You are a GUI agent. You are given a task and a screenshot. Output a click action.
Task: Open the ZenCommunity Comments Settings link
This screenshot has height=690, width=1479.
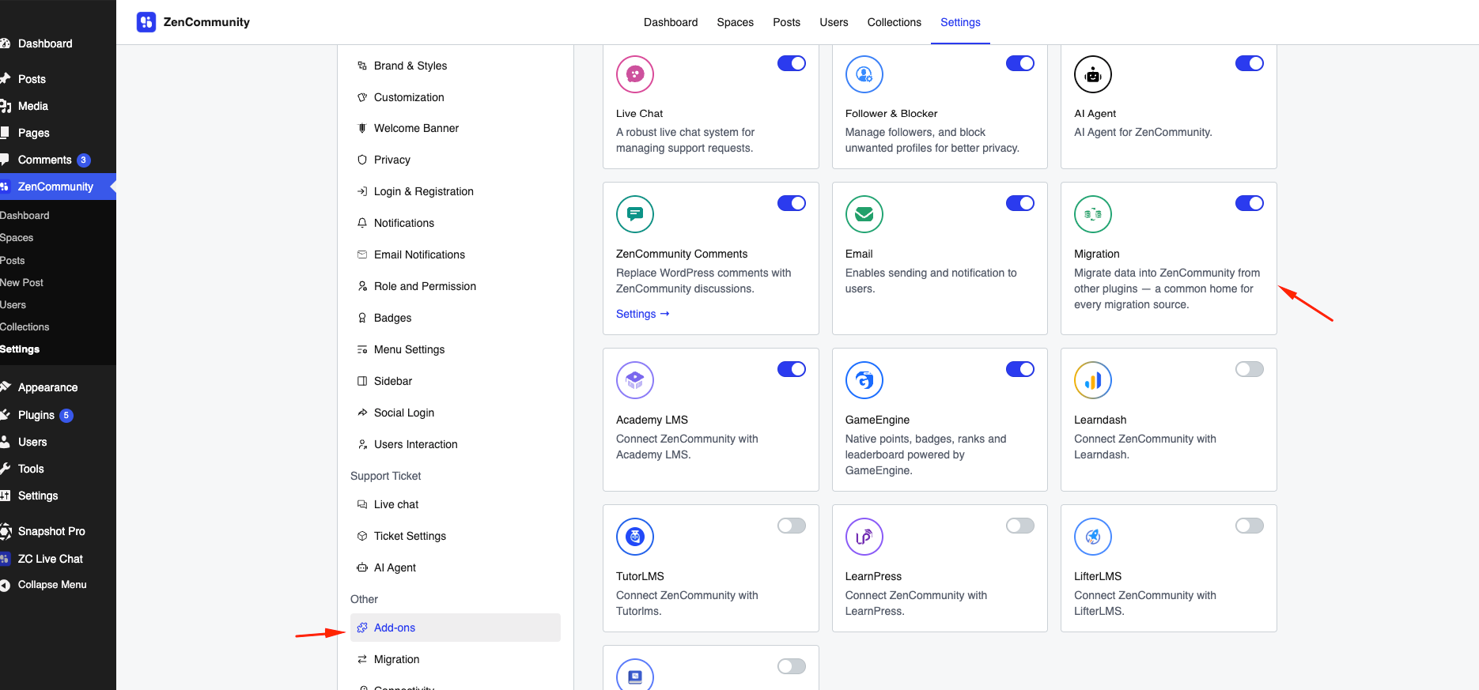[643, 314]
